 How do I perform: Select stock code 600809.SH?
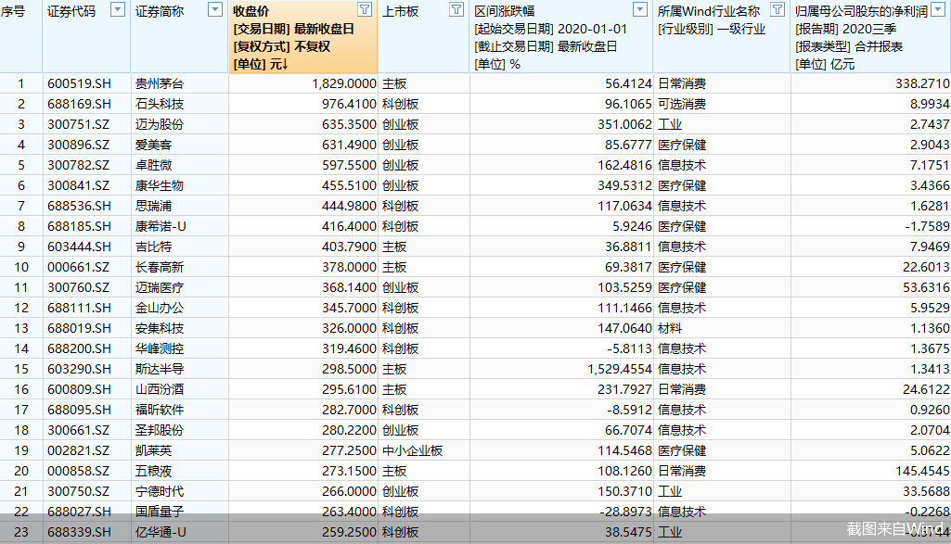[80, 389]
